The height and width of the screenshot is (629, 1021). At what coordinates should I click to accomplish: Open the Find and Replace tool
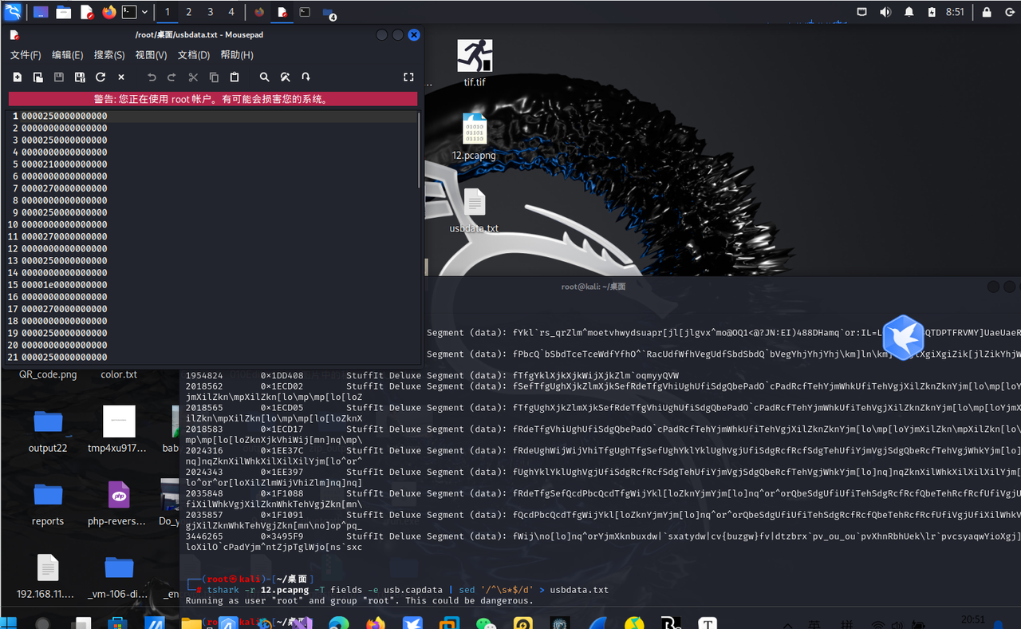285,77
